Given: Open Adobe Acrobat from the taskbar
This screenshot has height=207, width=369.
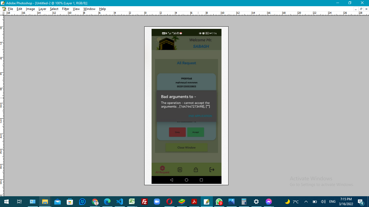Looking at the screenshot, I should click(x=194, y=202).
